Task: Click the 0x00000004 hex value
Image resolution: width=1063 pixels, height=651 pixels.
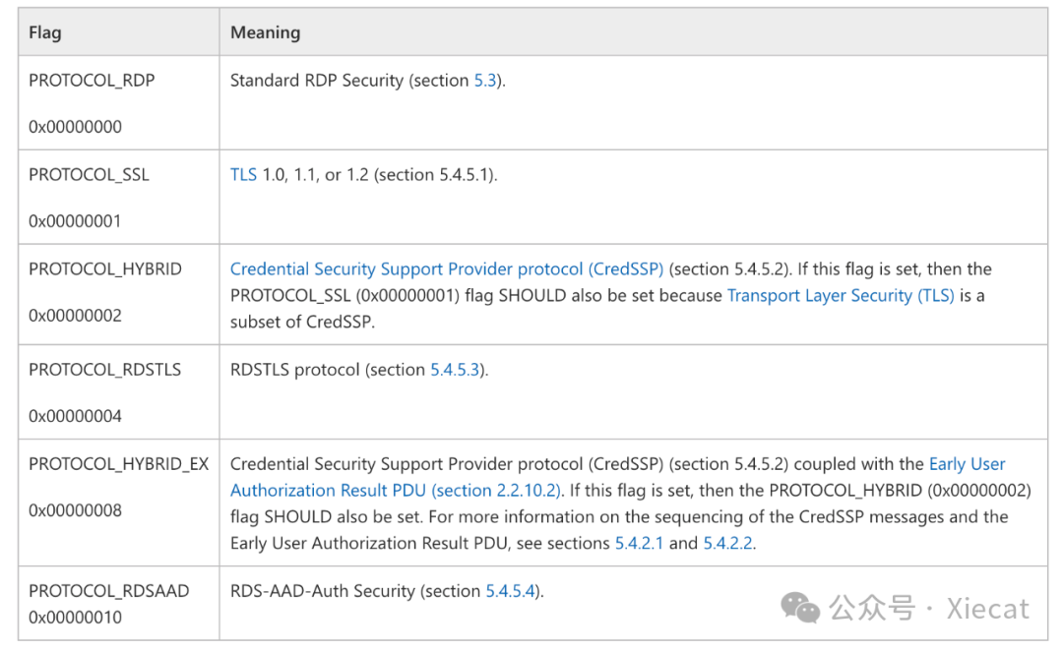Action: [75, 416]
